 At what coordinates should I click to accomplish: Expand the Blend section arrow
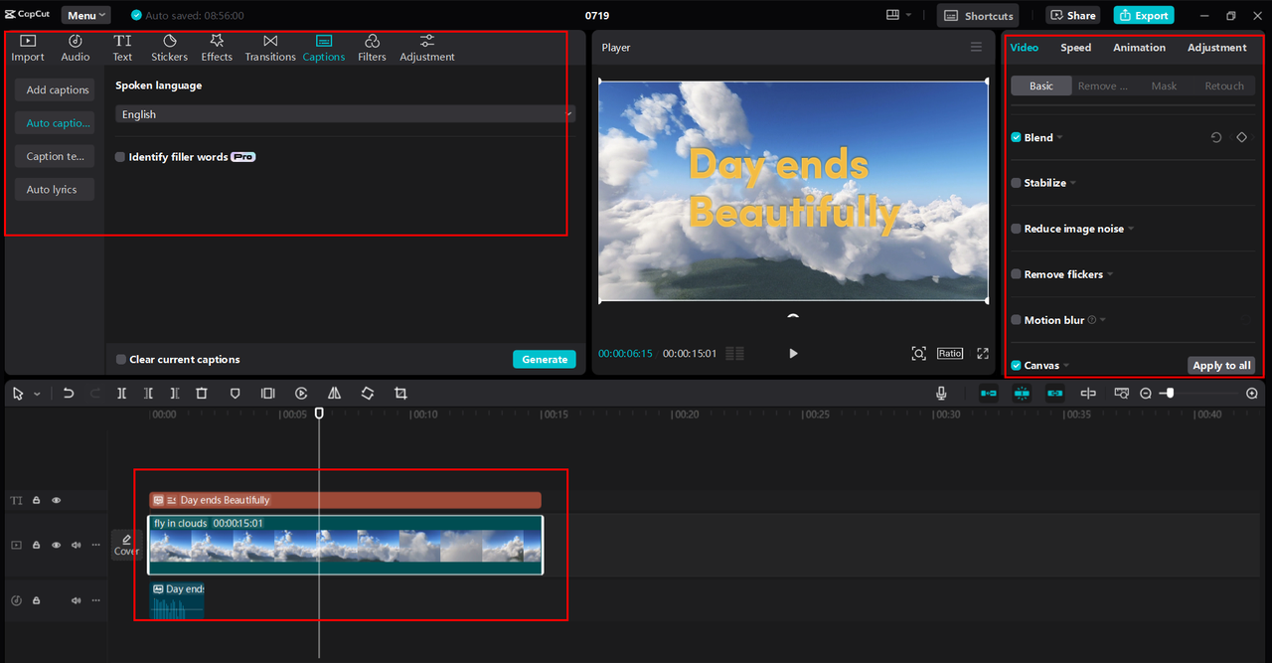tap(1059, 138)
